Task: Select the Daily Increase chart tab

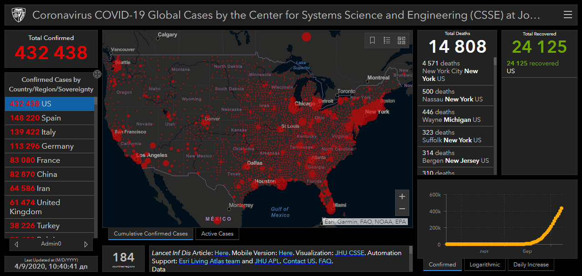Action: (x=531, y=265)
